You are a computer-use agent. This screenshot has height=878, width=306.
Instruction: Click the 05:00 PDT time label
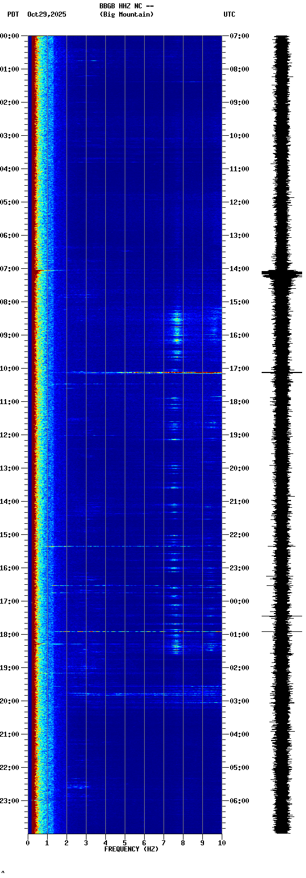point(9,202)
